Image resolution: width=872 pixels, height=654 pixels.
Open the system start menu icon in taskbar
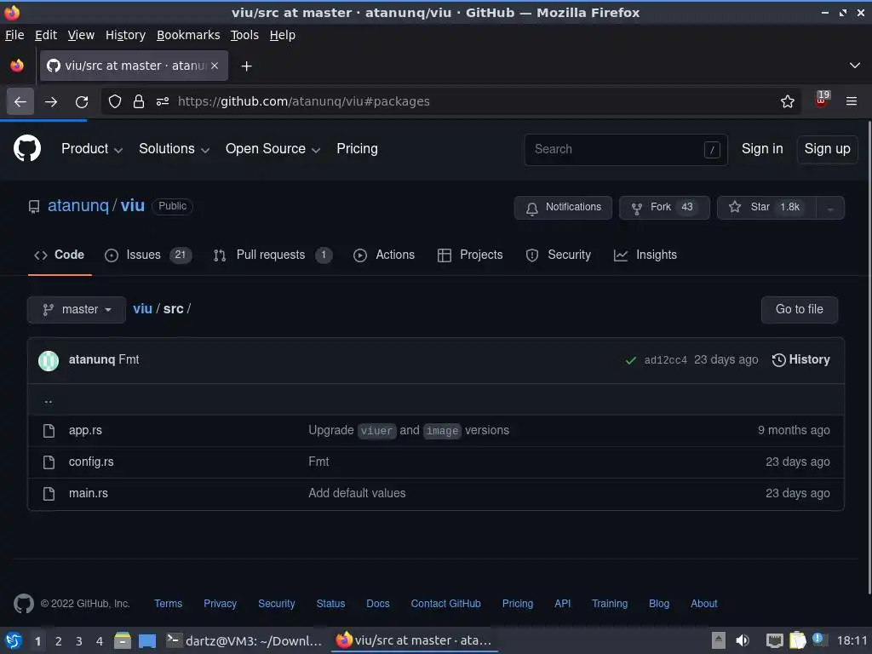pos(14,640)
